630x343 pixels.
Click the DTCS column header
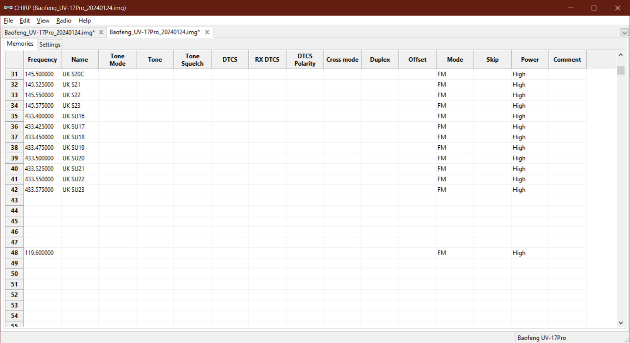pos(230,60)
